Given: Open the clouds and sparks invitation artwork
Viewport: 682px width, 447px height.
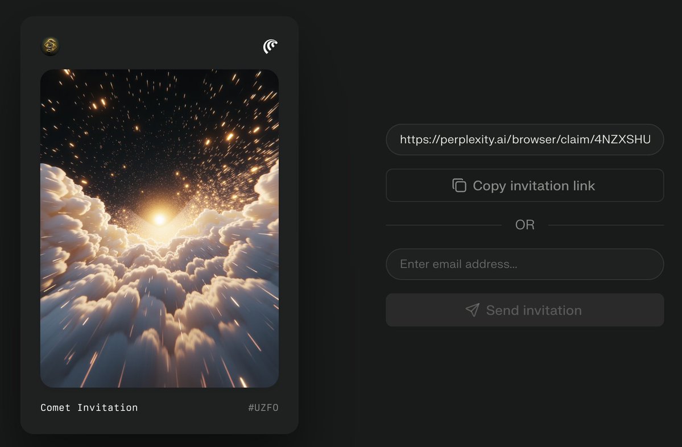Looking at the screenshot, I should (x=160, y=228).
